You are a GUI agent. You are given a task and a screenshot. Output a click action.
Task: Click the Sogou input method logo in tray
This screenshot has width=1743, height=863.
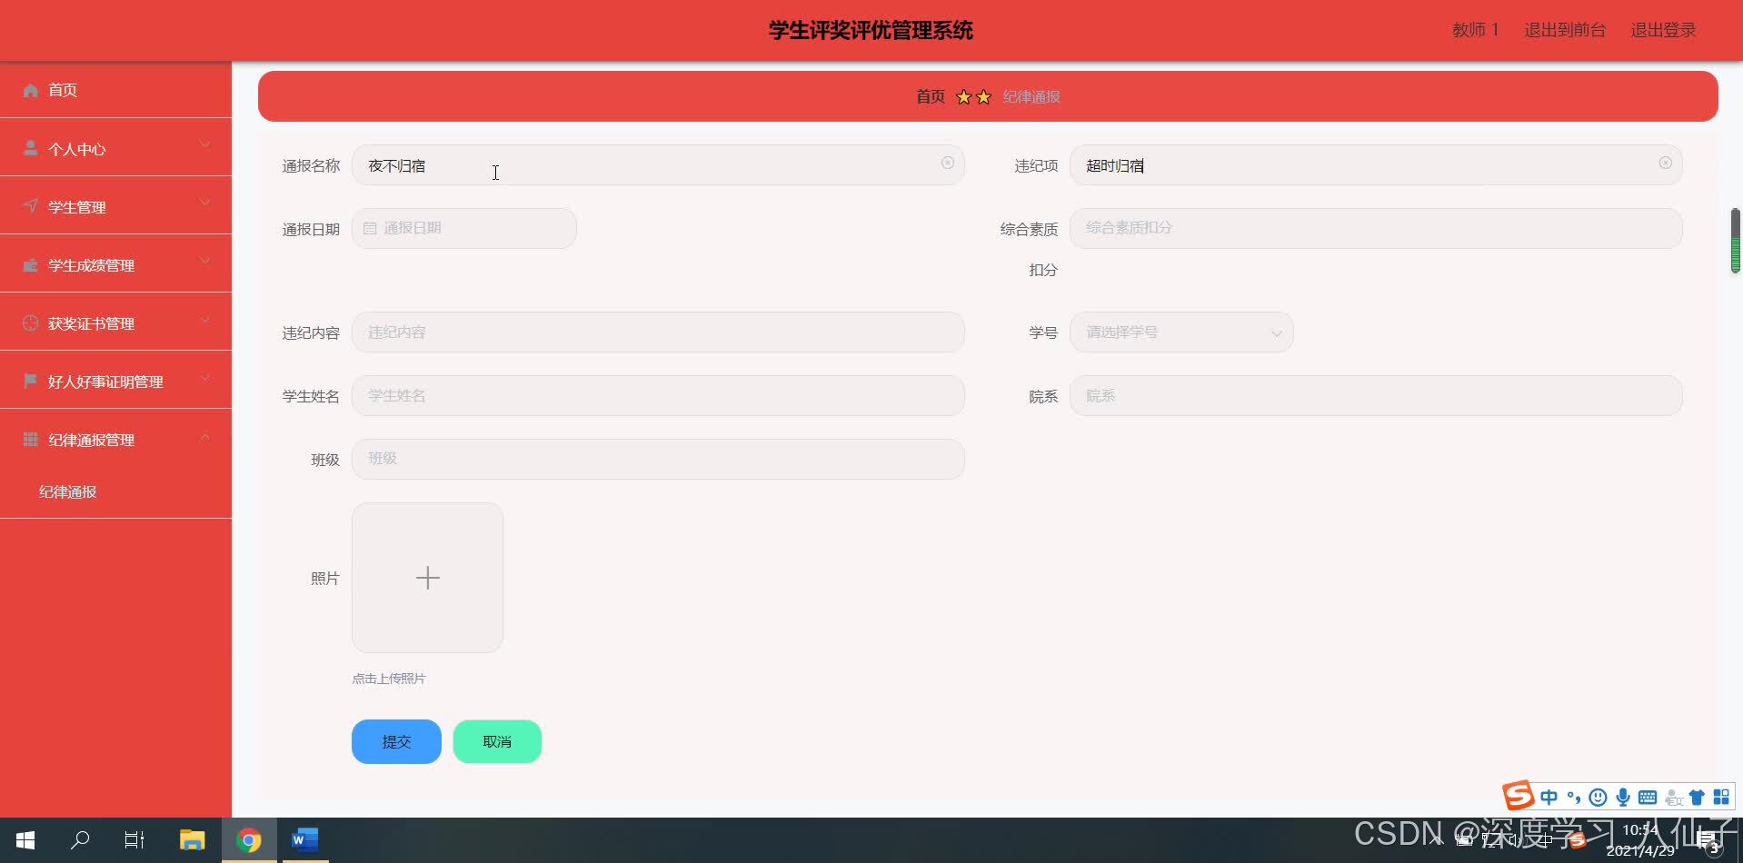tap(1518, 796)
